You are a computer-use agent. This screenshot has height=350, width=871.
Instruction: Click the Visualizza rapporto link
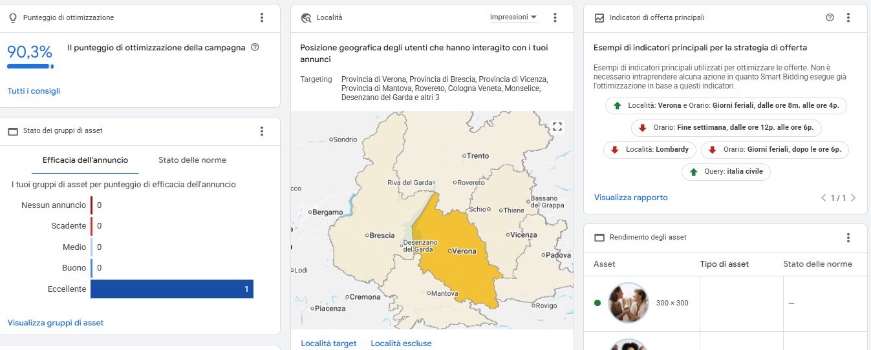pyautogui.click(x=630, y=198)
